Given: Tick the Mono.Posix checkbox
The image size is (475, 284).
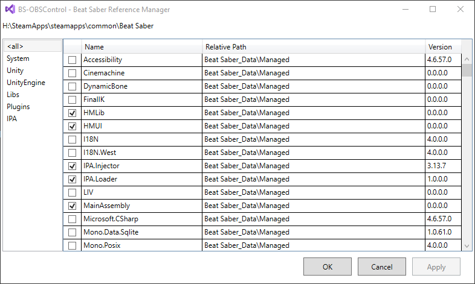Looking at the screenshot, I should [72, 245].
